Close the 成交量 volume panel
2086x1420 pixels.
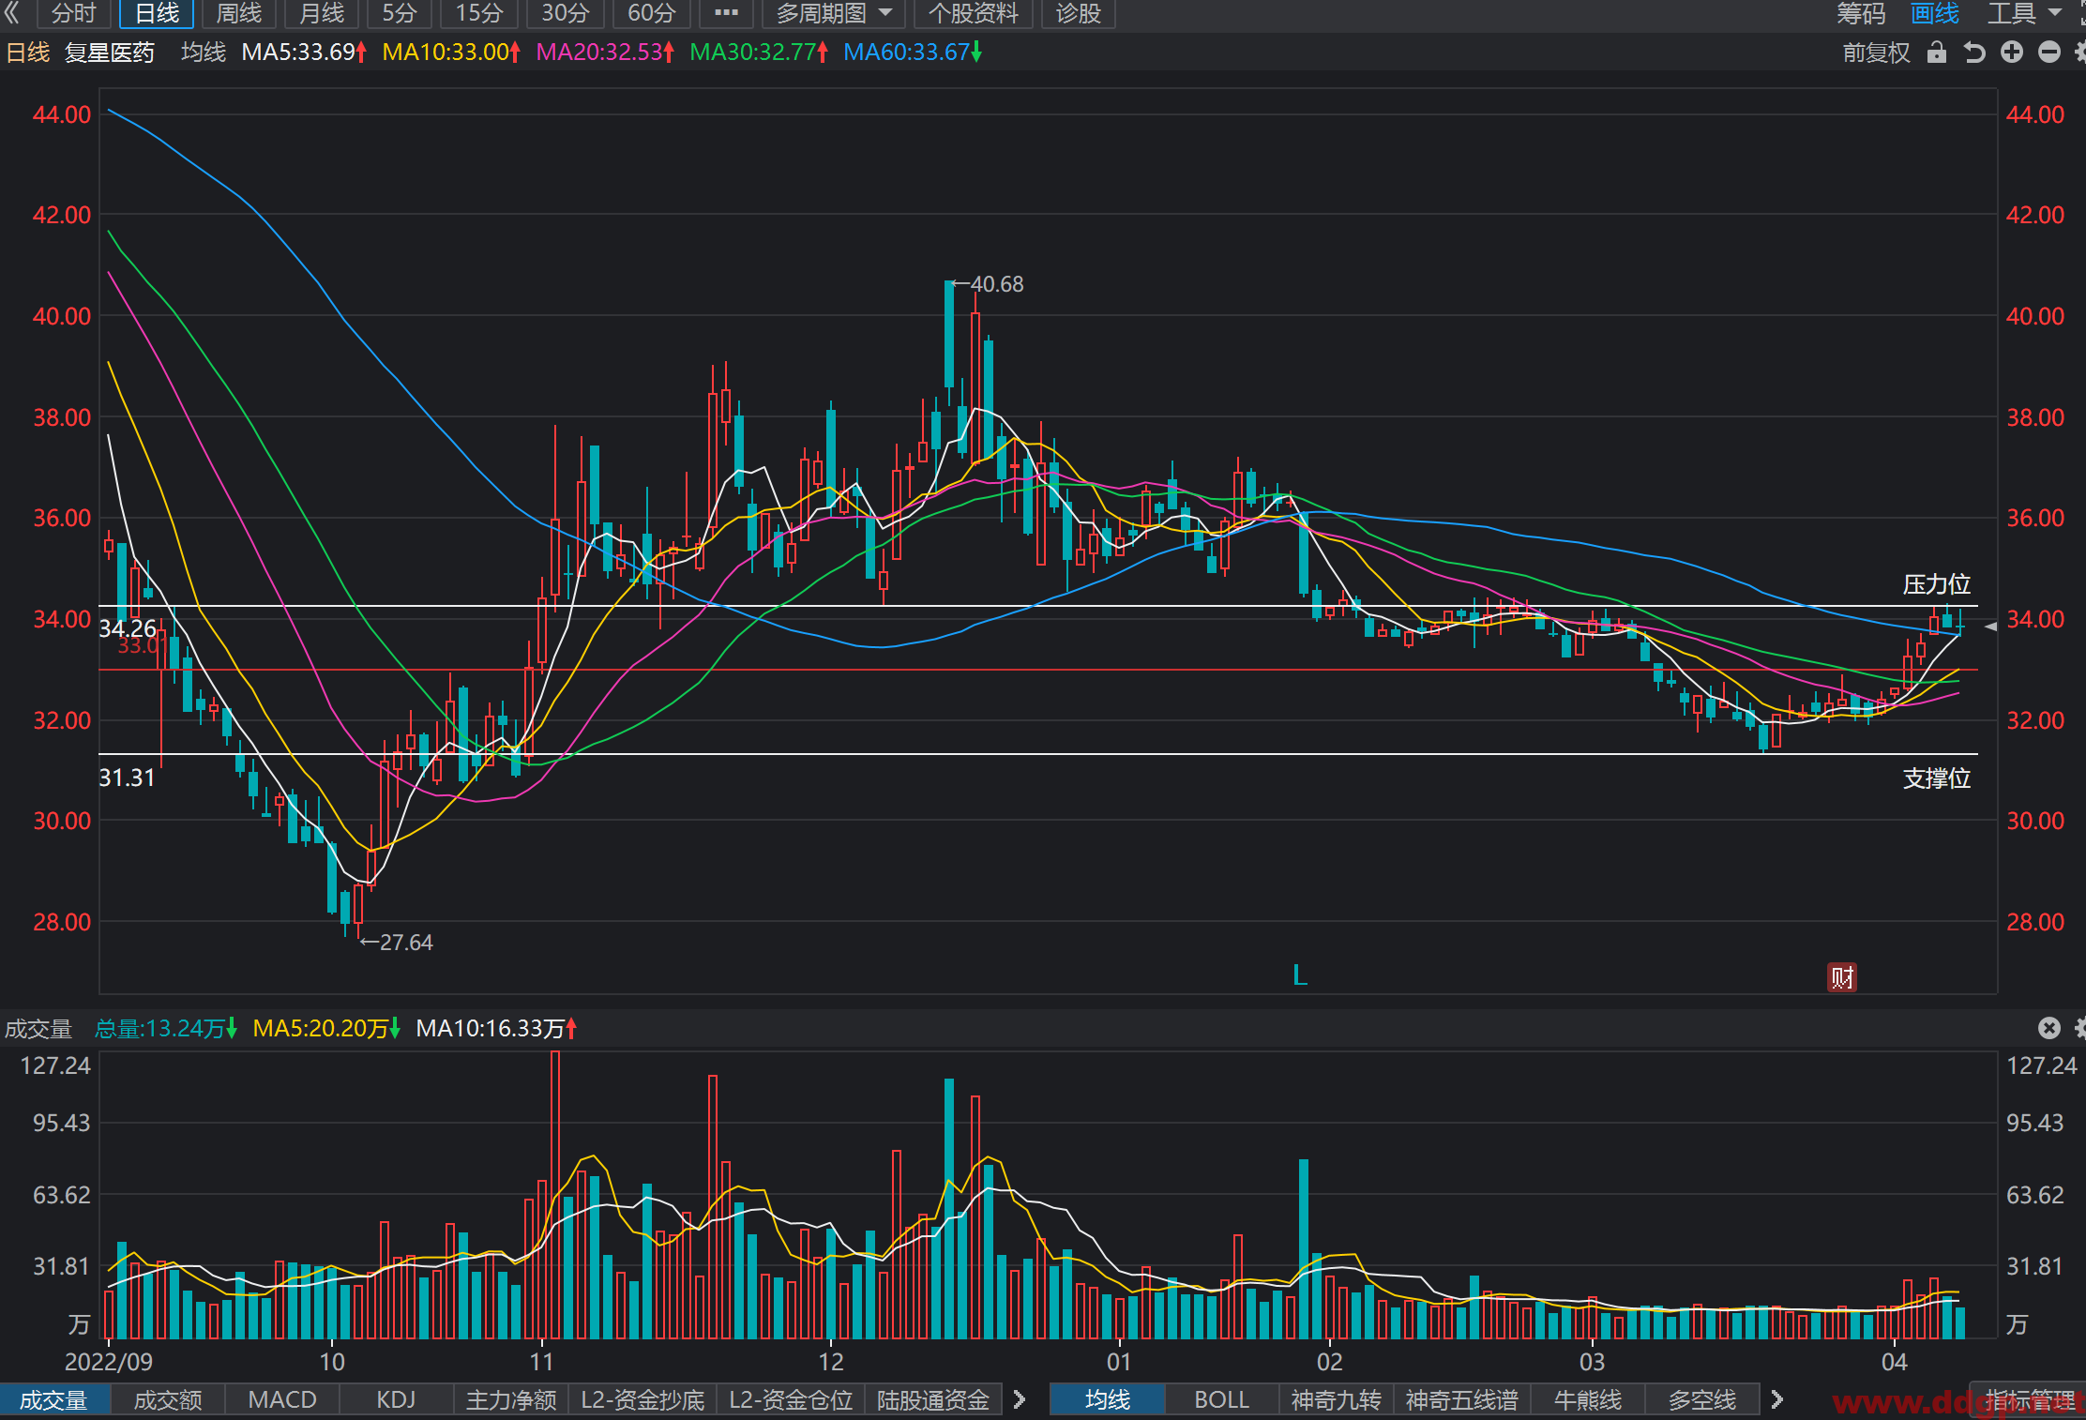[2049, 1028]
